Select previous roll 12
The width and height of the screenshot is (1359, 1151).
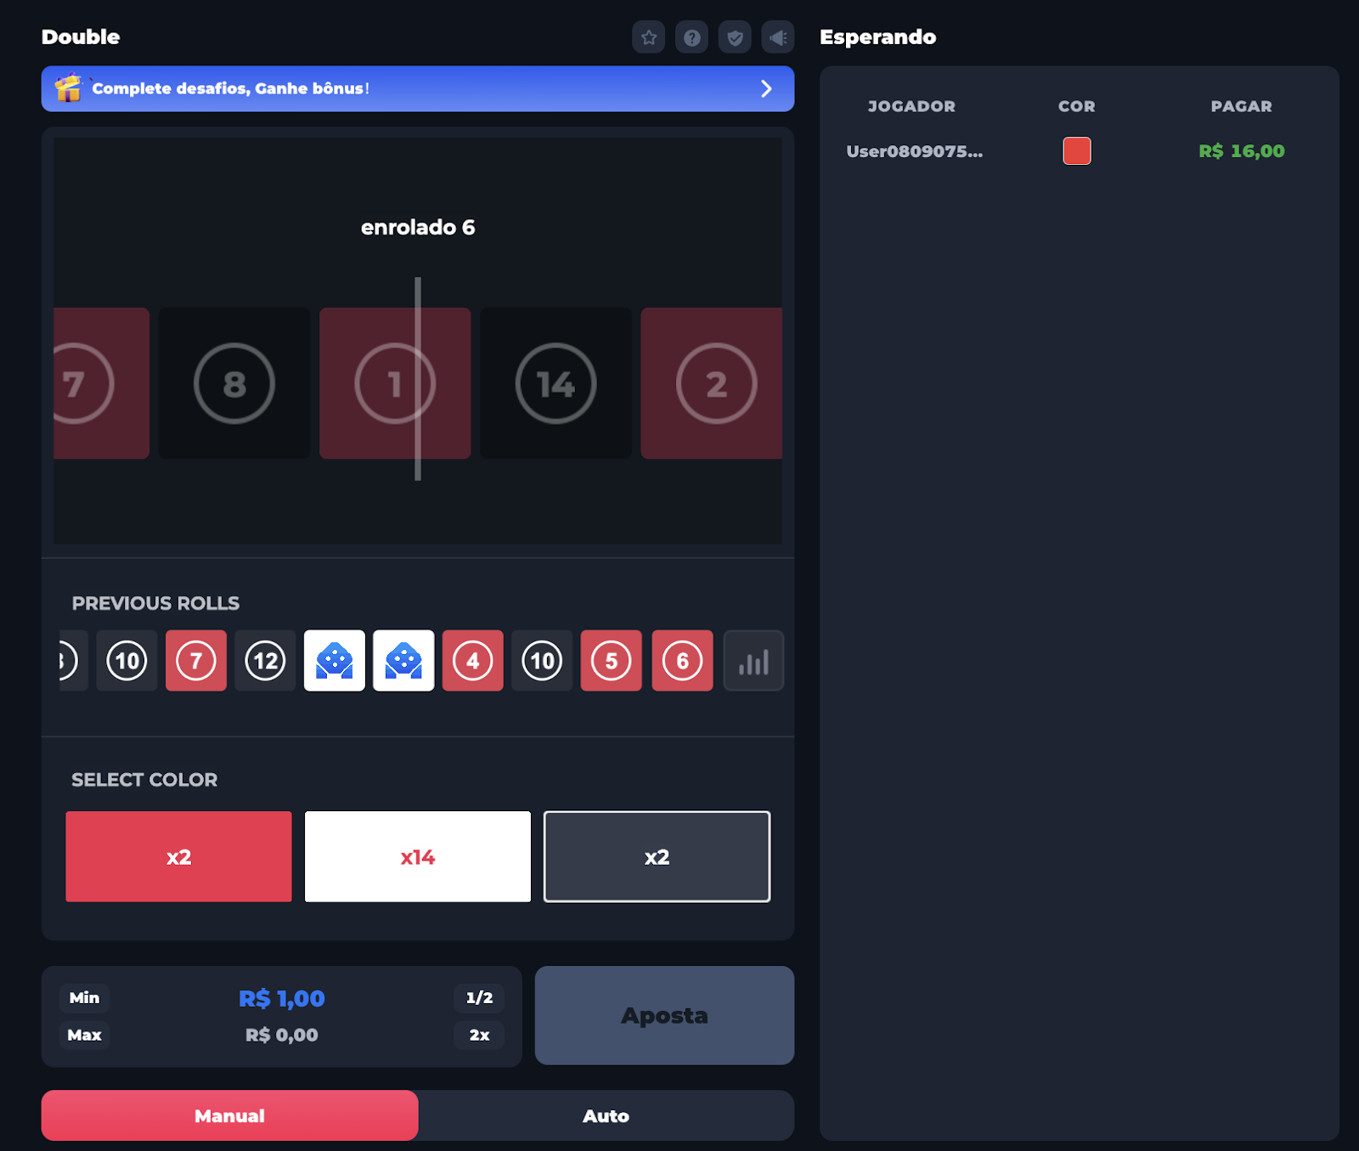(x=266, y=661)
